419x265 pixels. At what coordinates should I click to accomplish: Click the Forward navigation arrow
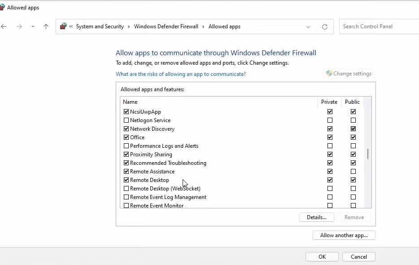tap(19, 26)
